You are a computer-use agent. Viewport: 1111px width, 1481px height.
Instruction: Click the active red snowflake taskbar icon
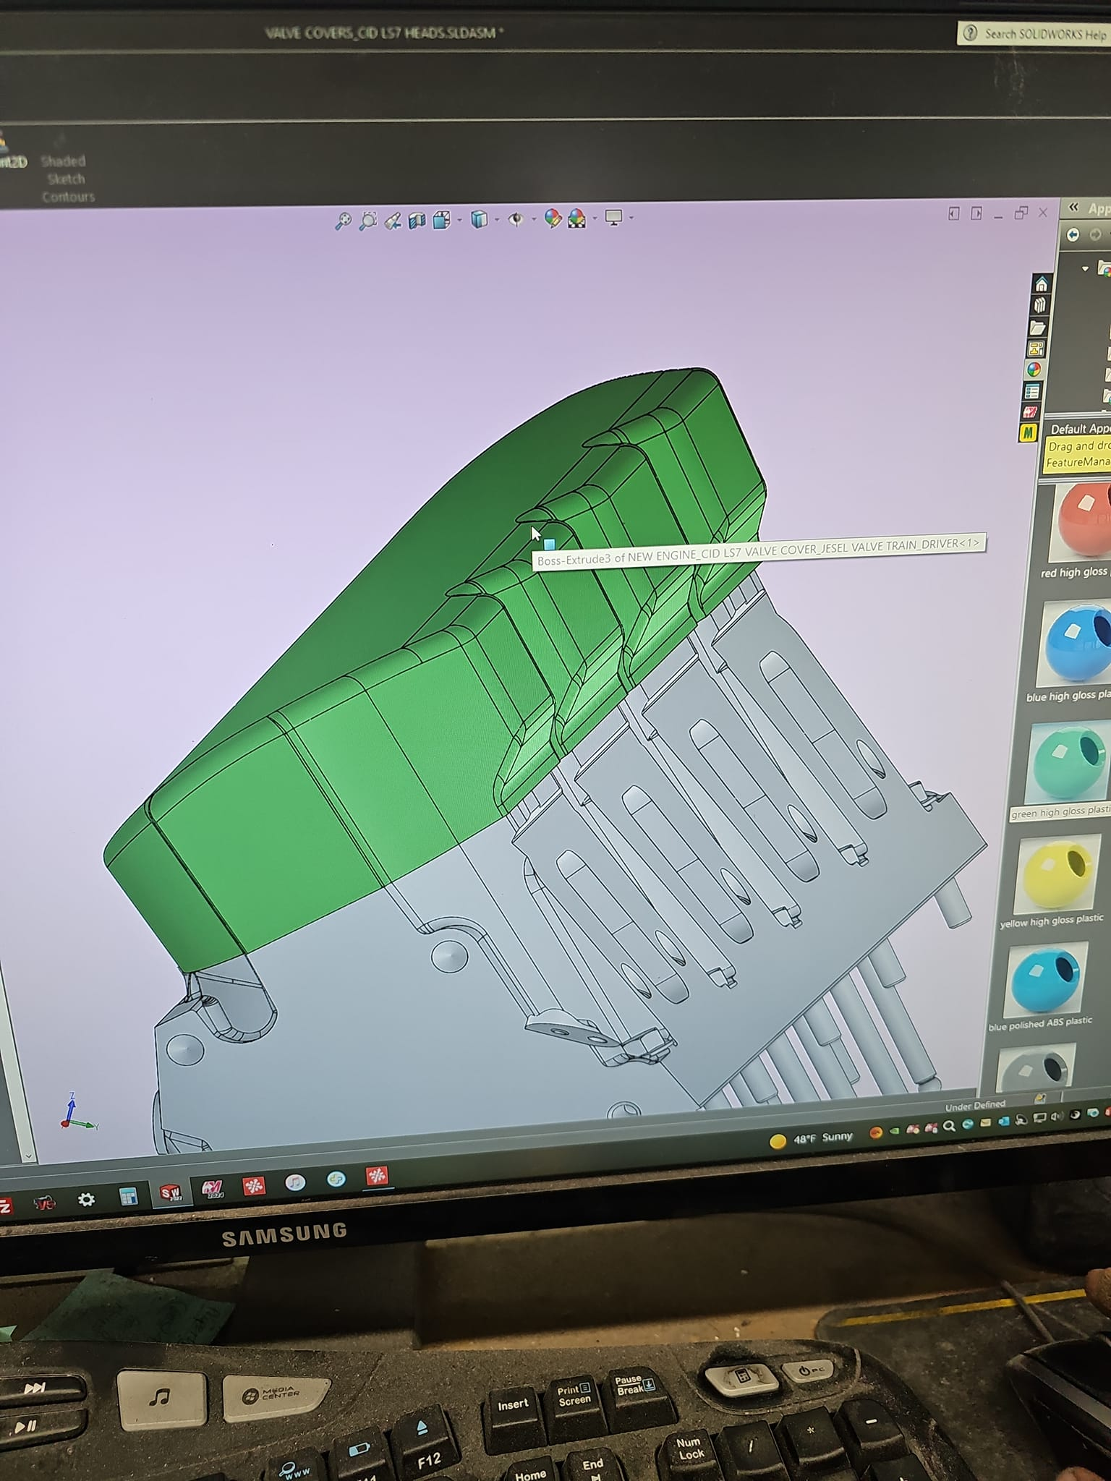pos(377,1177)
